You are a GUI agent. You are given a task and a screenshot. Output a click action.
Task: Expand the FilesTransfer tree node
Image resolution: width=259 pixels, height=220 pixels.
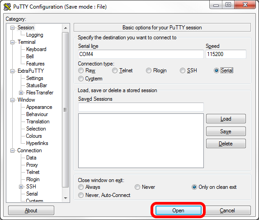21,93
